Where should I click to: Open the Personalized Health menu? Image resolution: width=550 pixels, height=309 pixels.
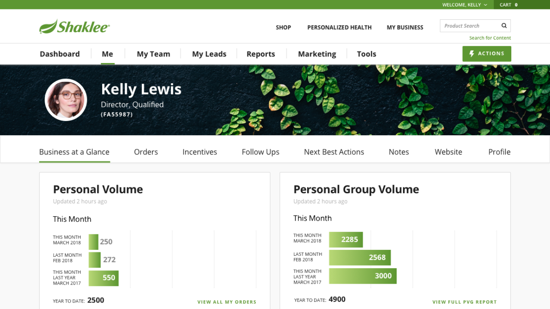coord(339,27)
